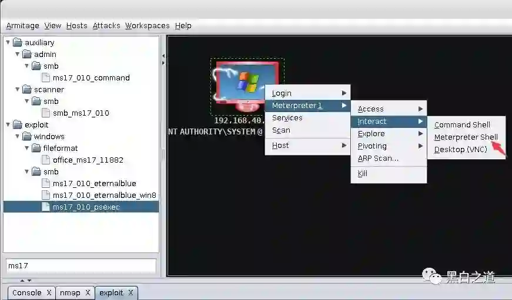
Task: Open the Attacks menu
Action: coord(106,25)
